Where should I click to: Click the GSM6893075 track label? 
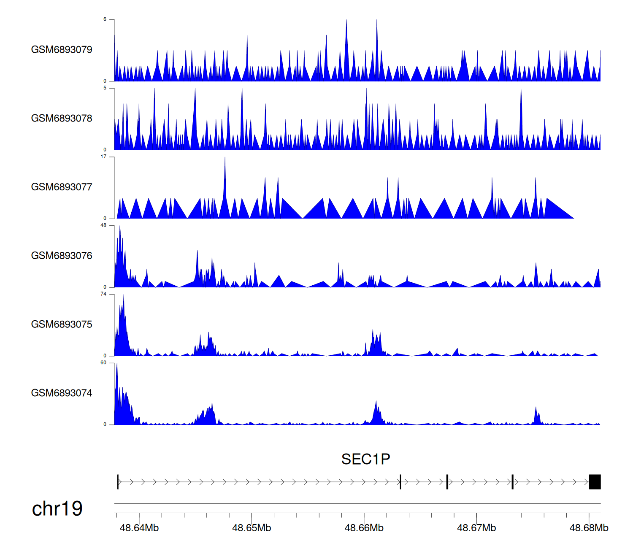point(62,324)
